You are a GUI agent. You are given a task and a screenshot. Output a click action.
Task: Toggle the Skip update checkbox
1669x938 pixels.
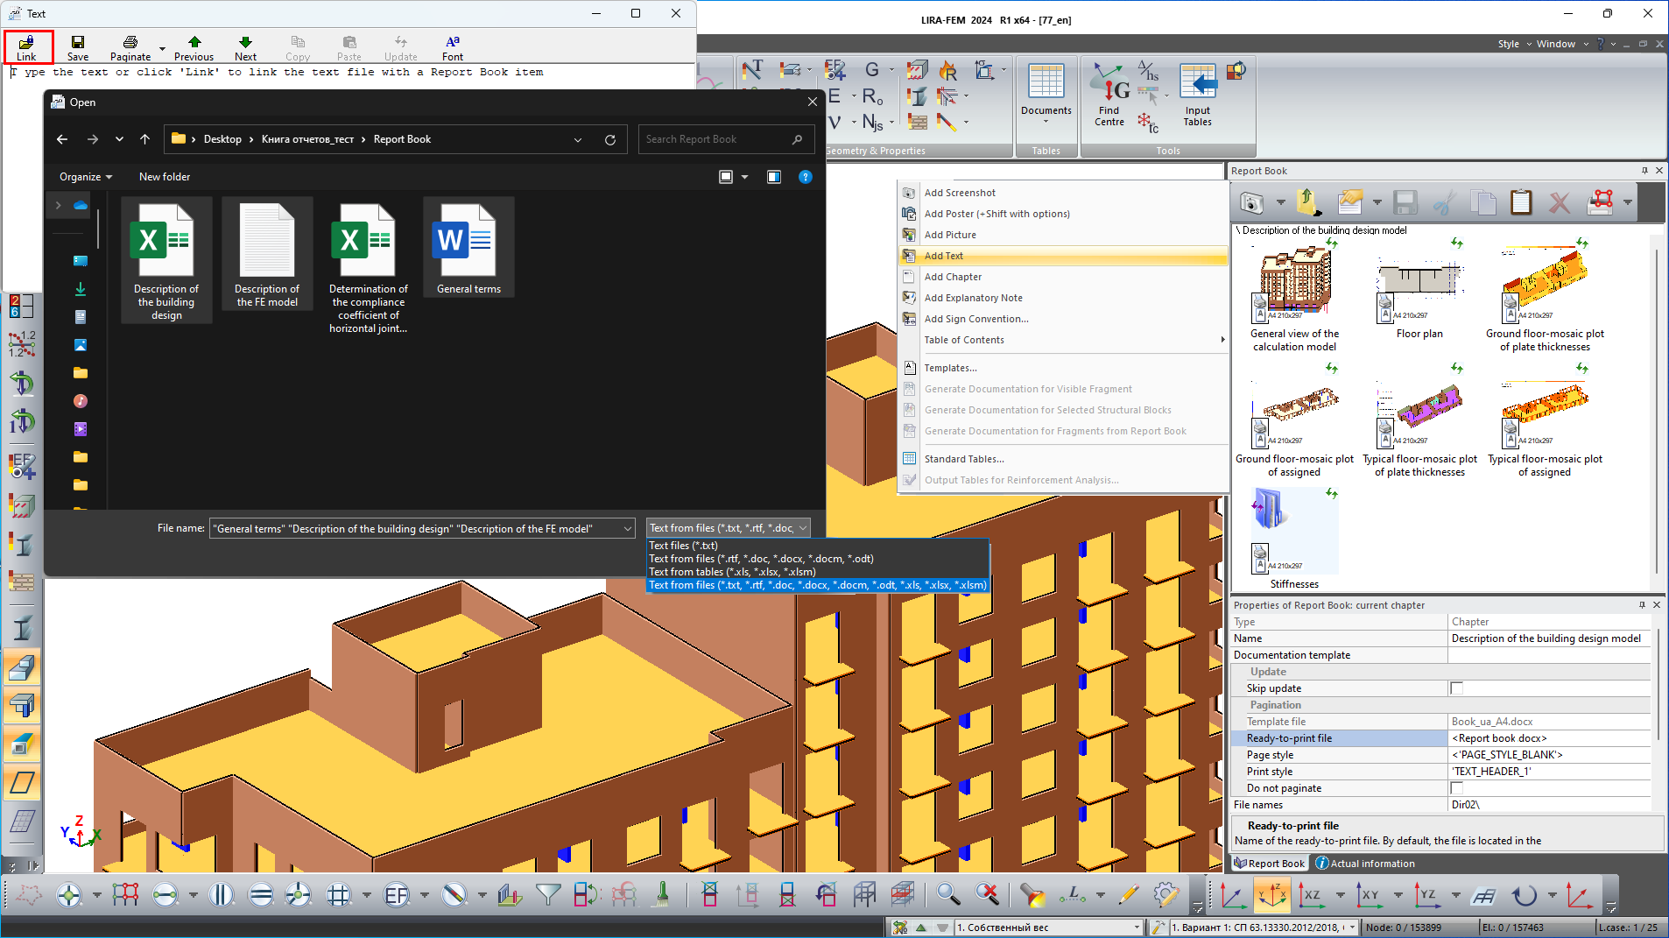[1456, 688]
